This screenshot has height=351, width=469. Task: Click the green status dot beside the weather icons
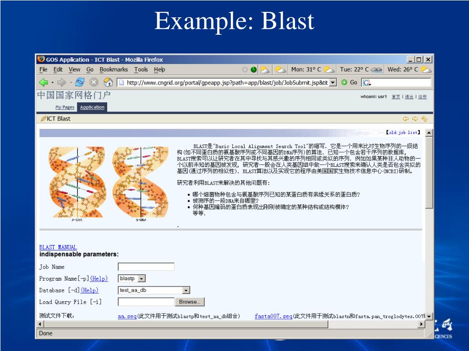(254, 69)
